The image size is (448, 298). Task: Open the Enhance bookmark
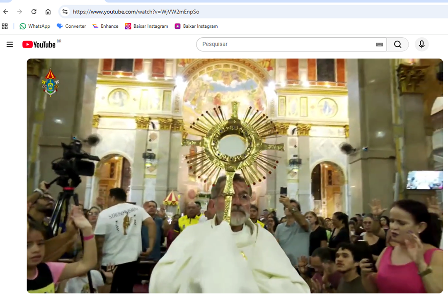pos(105,26)
